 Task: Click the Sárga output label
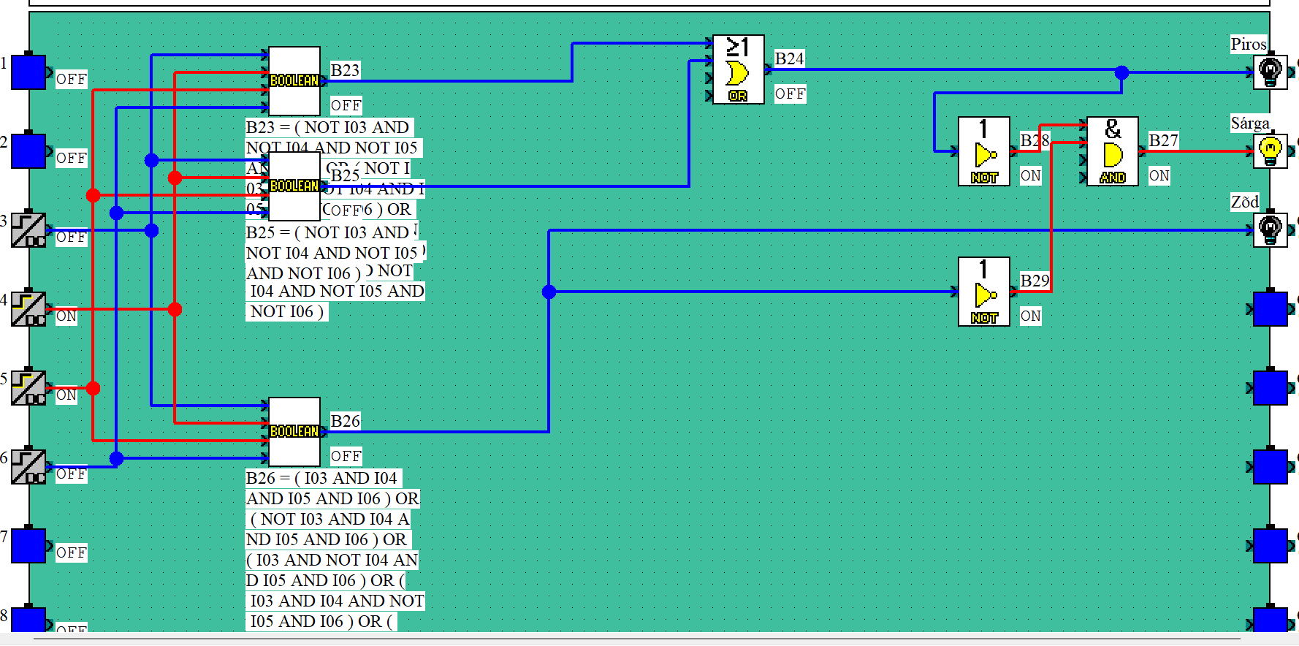(1250, 123)
